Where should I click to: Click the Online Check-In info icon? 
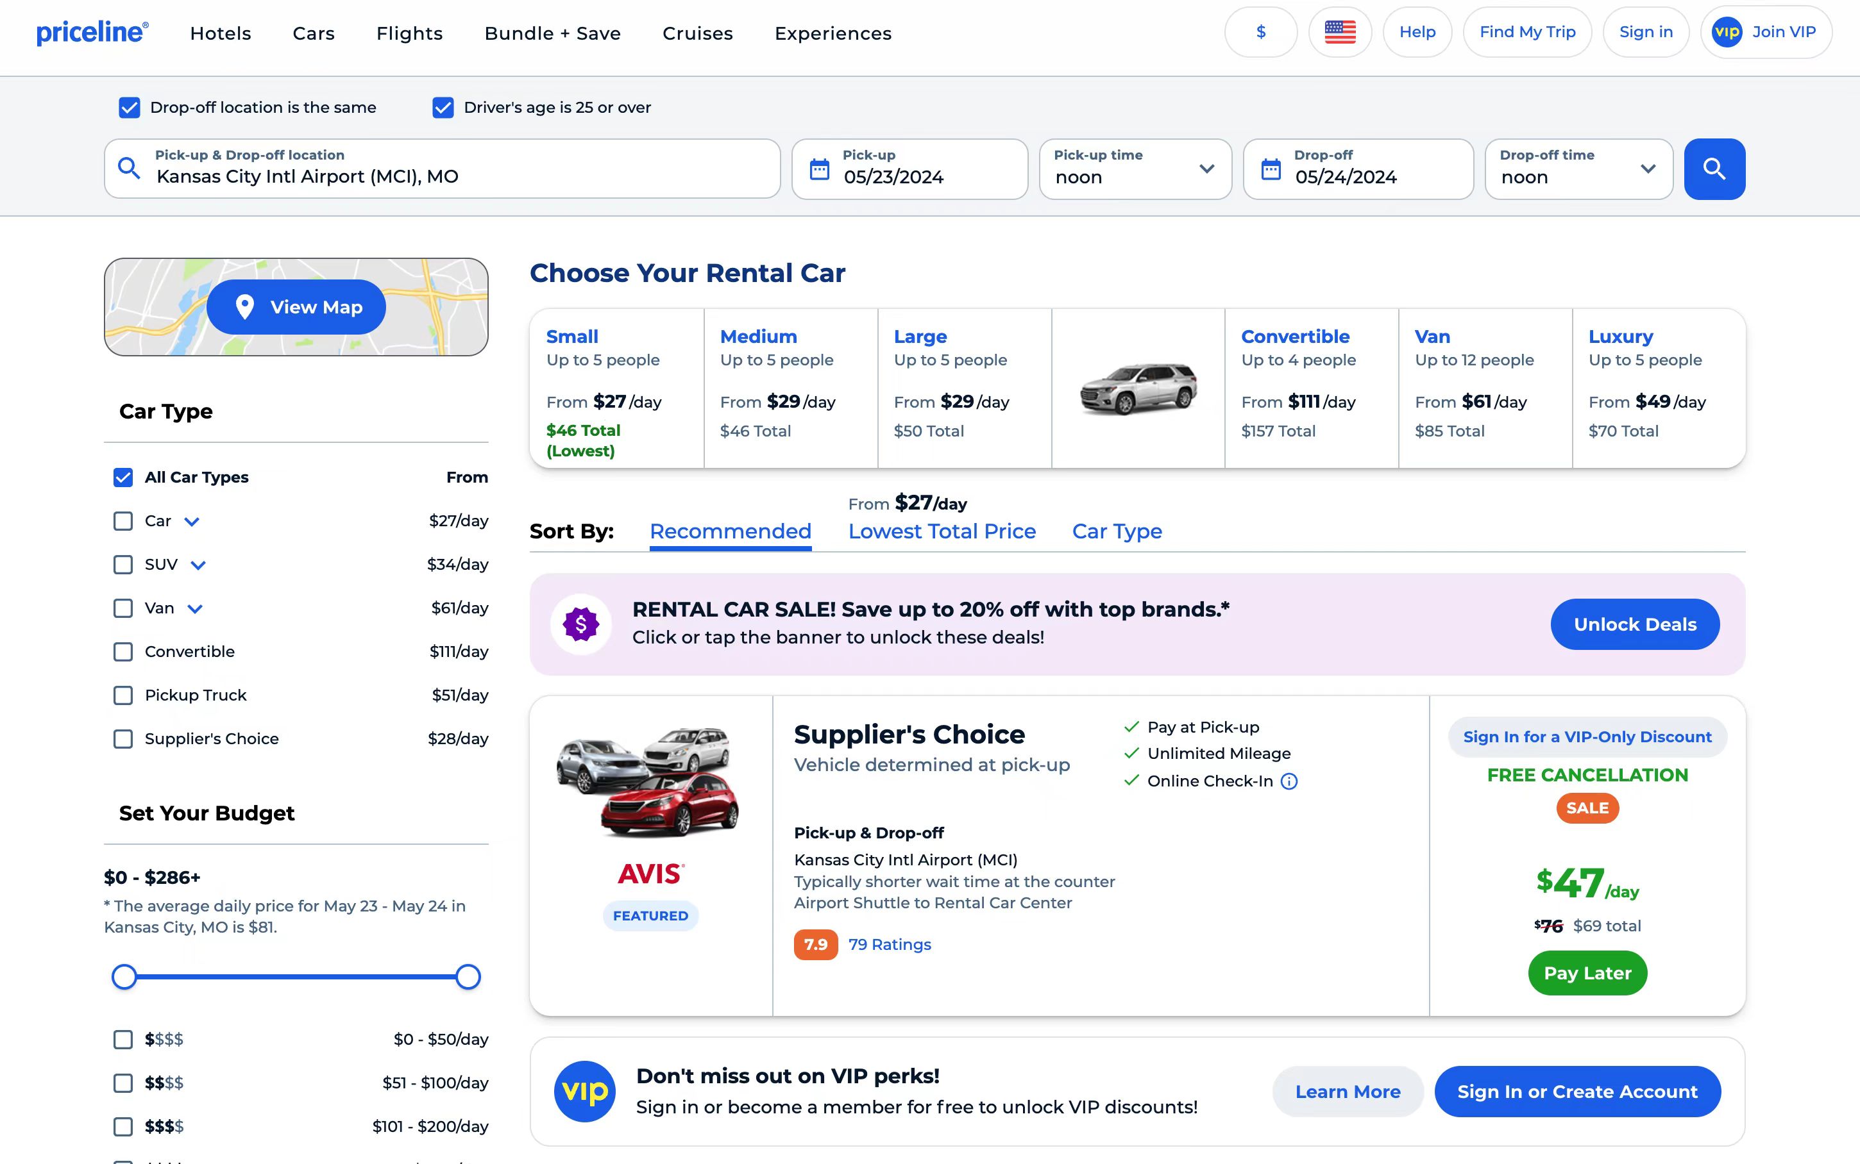coord(1289,781)
